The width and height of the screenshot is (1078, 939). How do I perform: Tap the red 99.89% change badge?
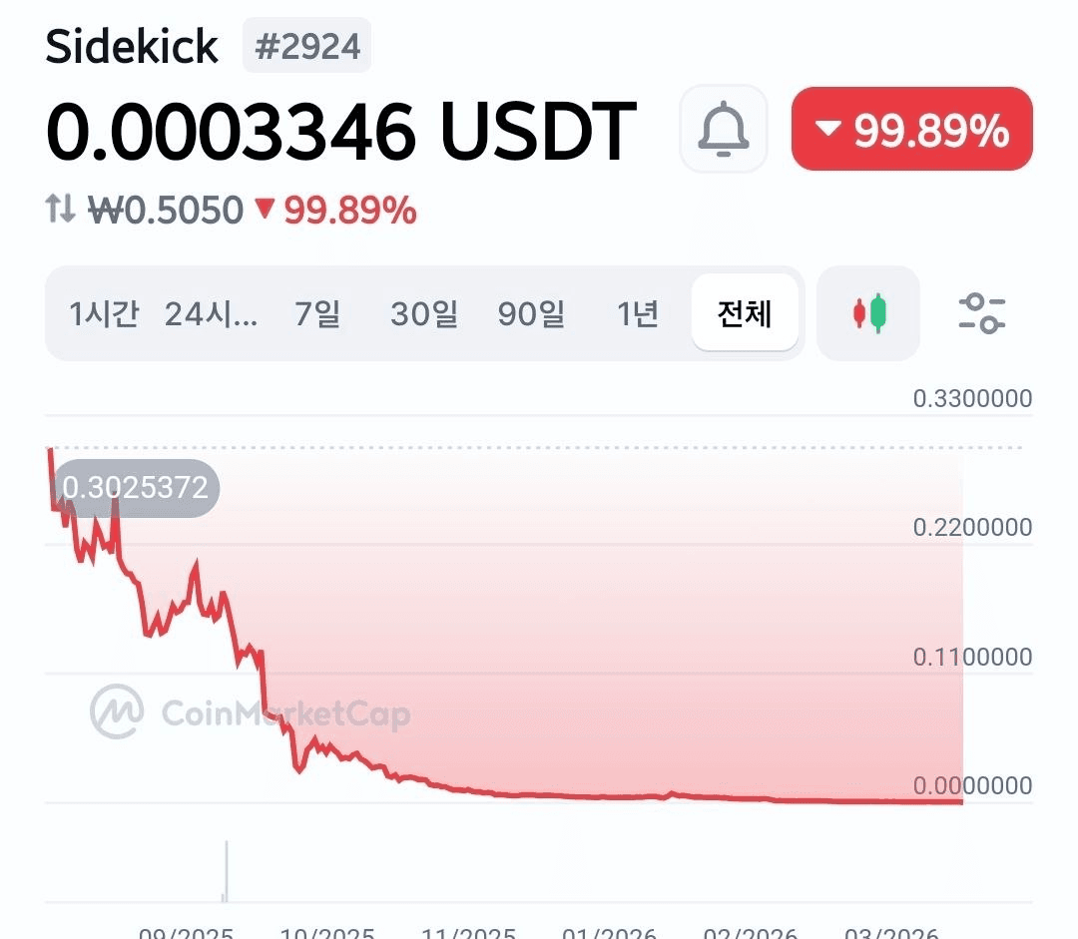(911, 129)
